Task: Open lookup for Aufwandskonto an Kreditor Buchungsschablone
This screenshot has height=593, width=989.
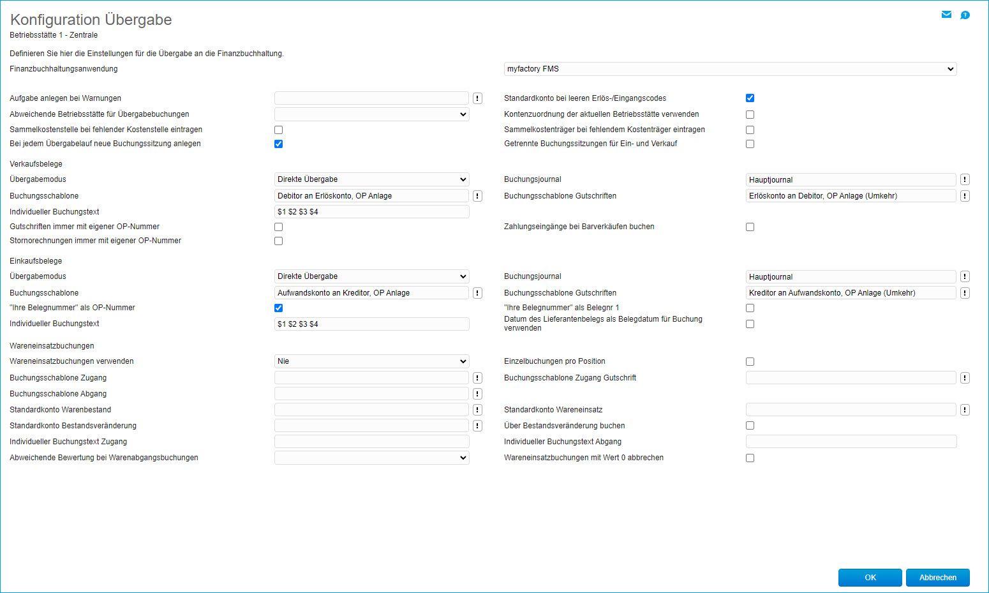Action: (477, 293)
